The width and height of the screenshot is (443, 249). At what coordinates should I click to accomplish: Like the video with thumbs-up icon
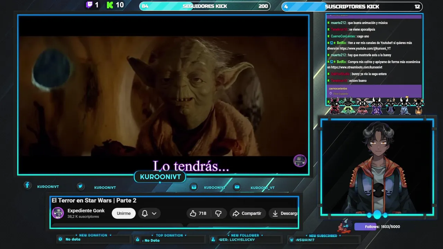193,213
